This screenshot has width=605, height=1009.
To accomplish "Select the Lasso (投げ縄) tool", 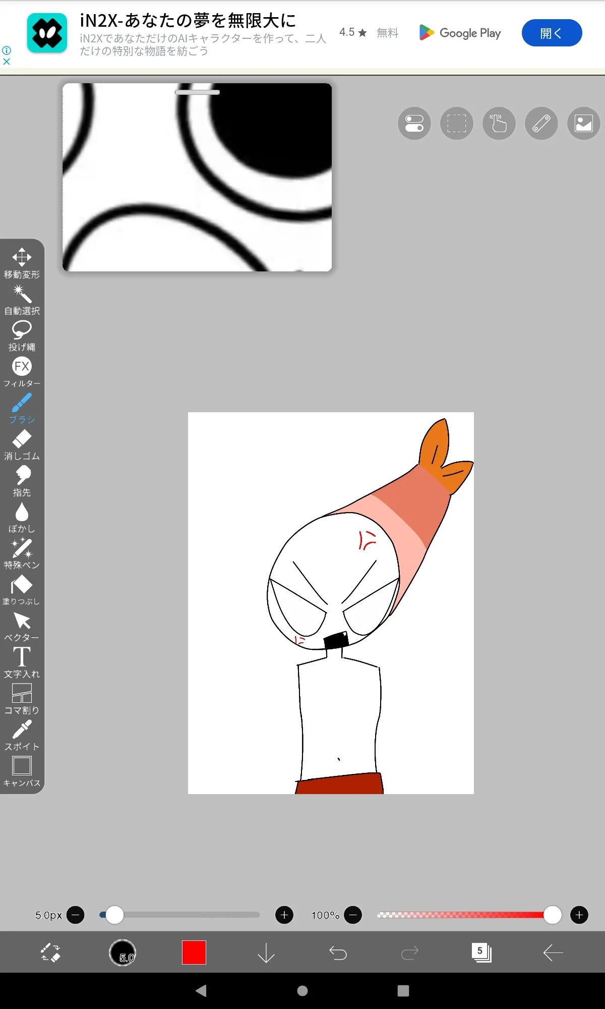I will pos(22,335).
